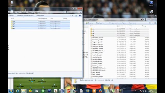165x93 pixels.
Task: Open Windows Start menu
Action: [x=11, y=91]
